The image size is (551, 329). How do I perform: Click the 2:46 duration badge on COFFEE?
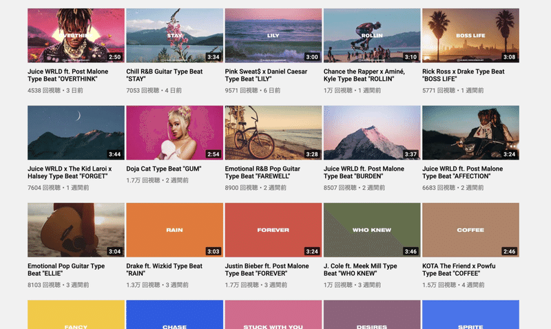(509, 251)
